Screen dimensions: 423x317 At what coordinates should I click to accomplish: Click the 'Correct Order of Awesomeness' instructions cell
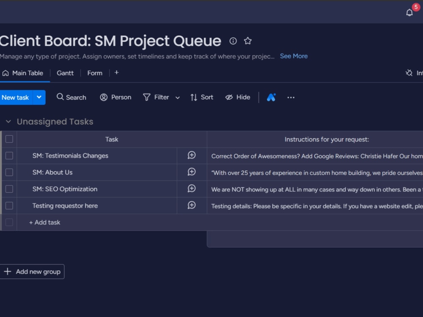click(x=315, y=156)
